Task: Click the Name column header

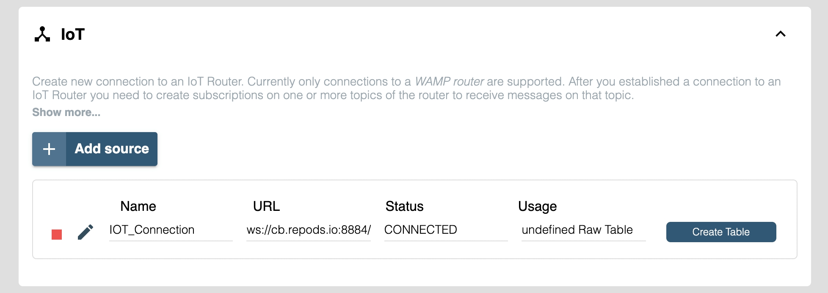Action: (x=138, y=206)
